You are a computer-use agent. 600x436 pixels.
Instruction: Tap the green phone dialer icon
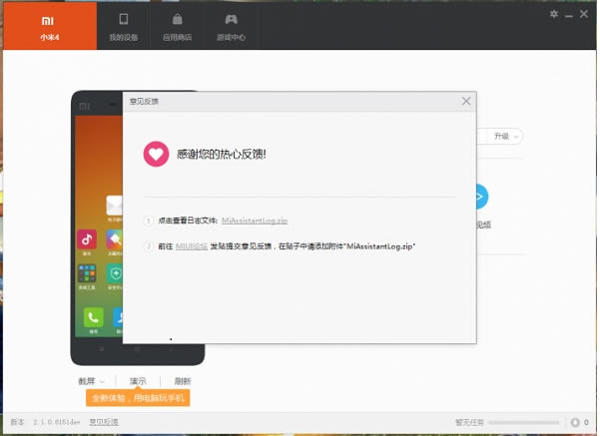point(92,318)
